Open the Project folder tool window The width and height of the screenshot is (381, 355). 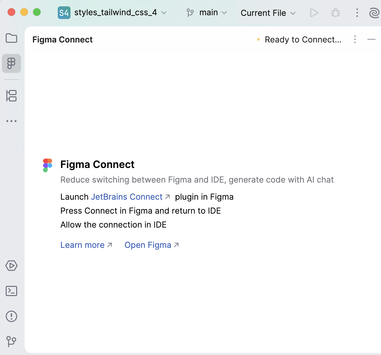pos(11,38)
